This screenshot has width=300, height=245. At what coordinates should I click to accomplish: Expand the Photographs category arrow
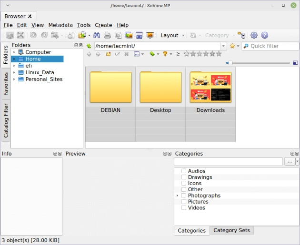pos(177,196)
